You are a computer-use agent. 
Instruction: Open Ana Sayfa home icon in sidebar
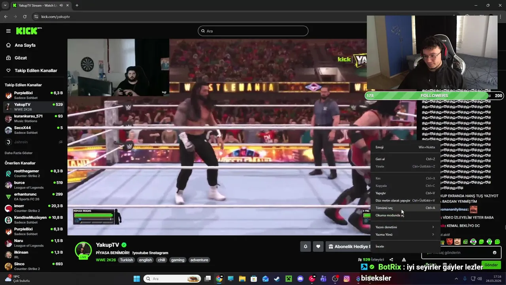tap(8, 45)
